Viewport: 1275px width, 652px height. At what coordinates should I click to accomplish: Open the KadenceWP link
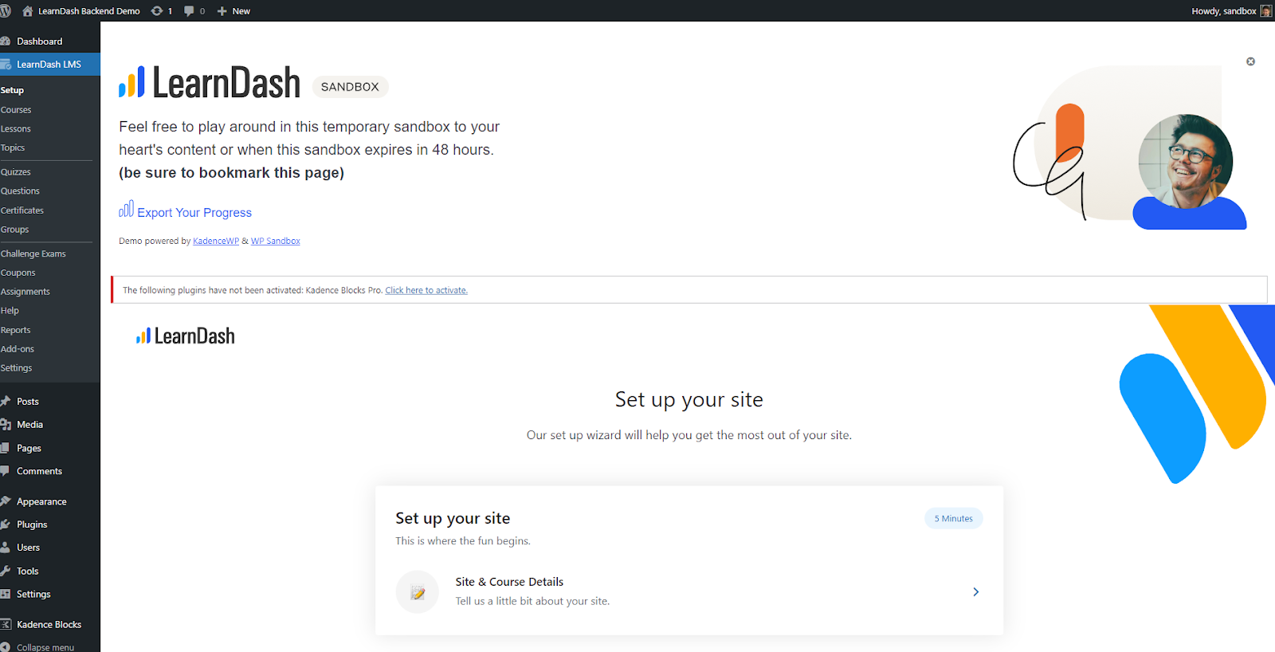pos(216,241)
